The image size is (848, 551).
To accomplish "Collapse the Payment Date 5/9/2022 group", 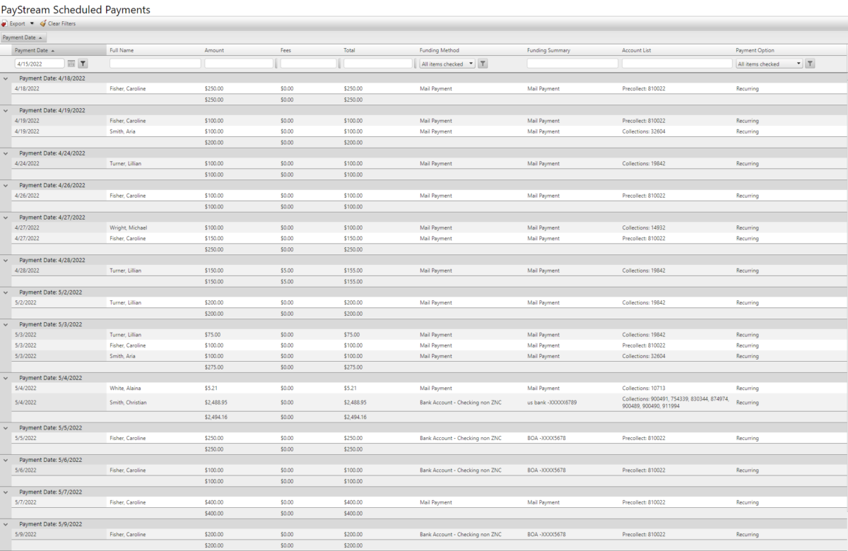I will point(6,524).
